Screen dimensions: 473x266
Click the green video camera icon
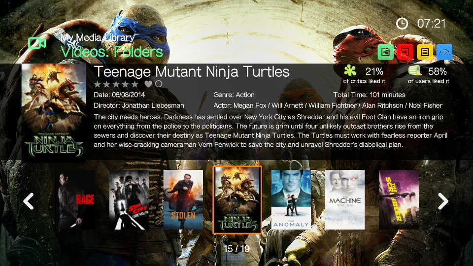point(37,43)
